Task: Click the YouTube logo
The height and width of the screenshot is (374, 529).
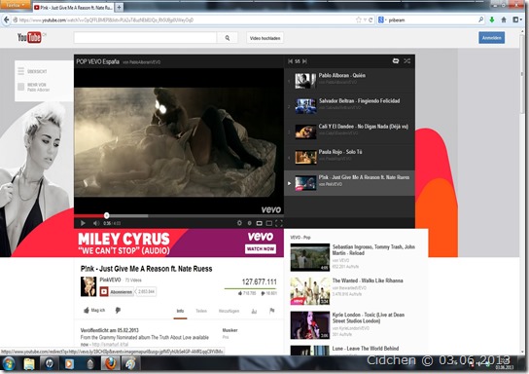Action: click(x=29, y=37)
